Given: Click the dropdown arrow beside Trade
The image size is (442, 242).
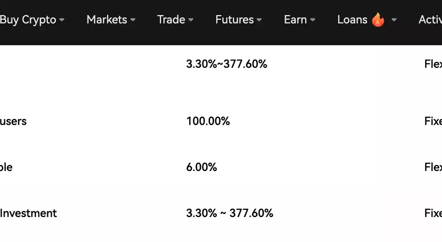Looking at the screenshot, I should click(191, 20).
